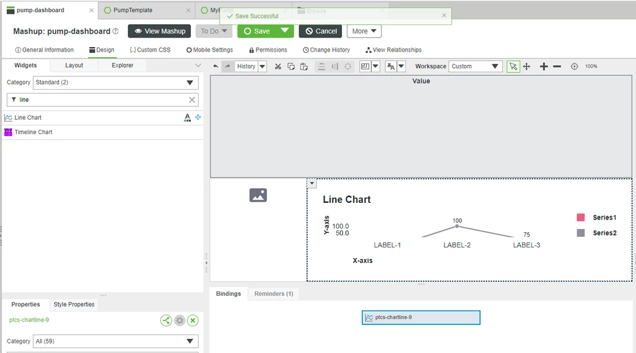The width and height of the screenshot is (636, 353).
Task: Zoom out the workspace canvas
Action: (x=557, y=67)
